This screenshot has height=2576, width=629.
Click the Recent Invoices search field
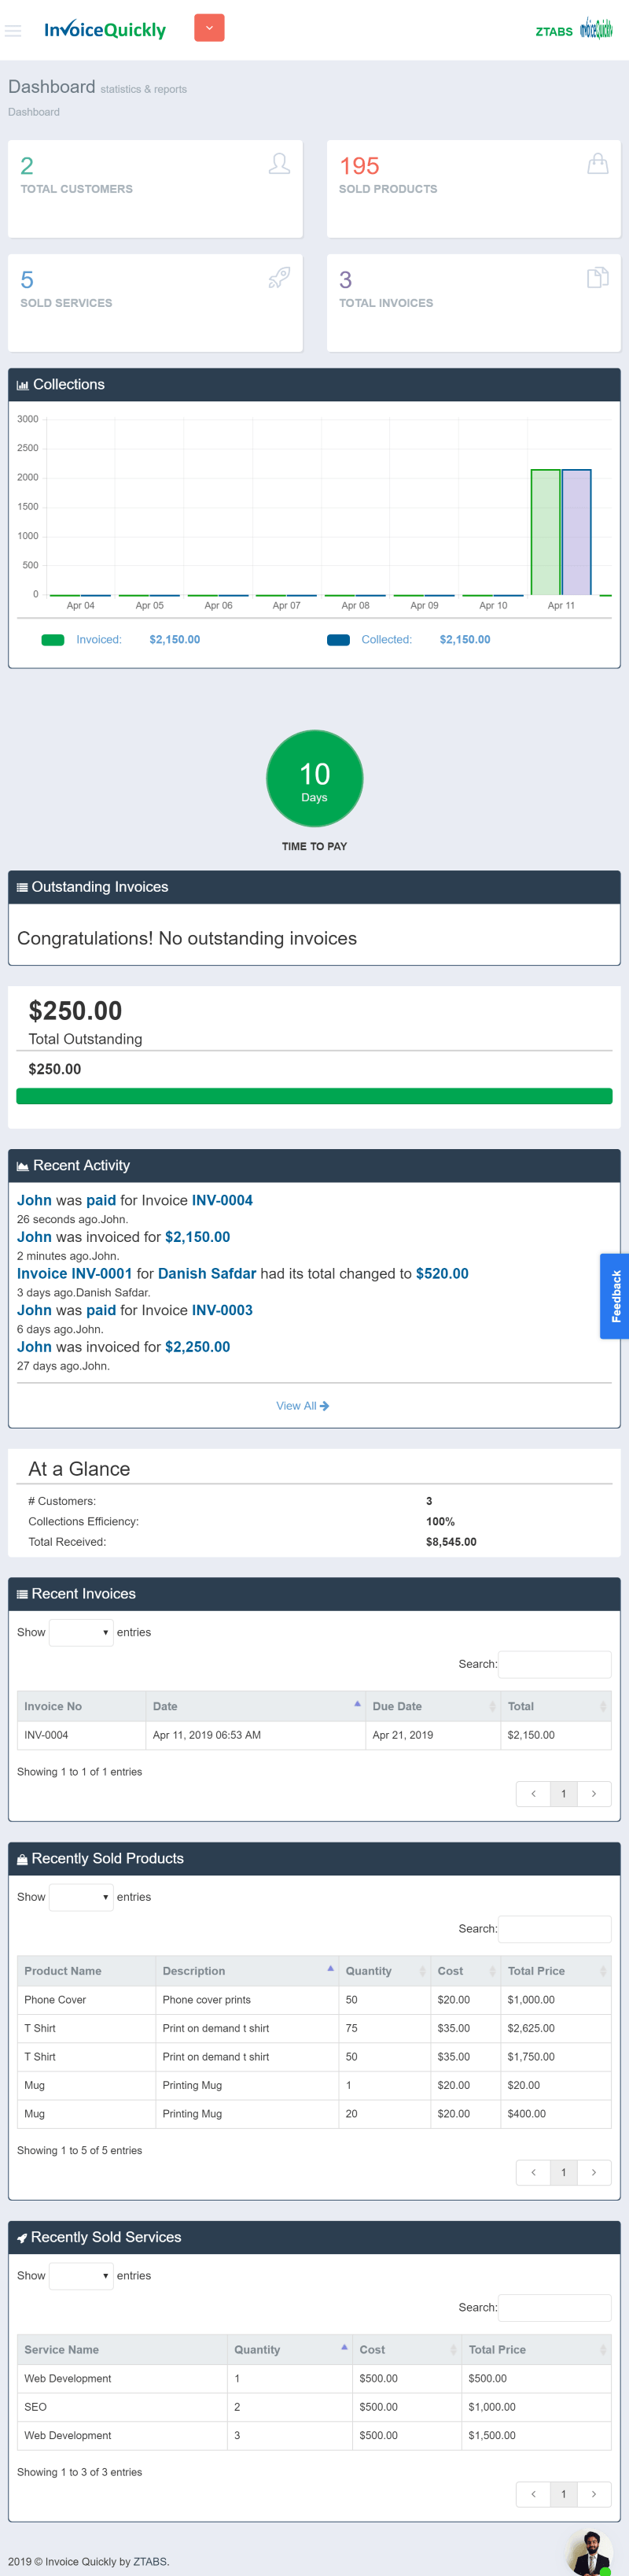(554, 1664)
